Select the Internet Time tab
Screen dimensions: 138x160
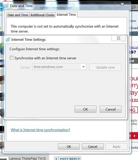(x=66, y=15)
